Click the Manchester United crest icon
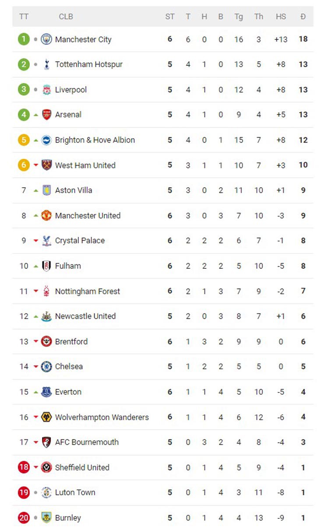 tap(46, 216)
